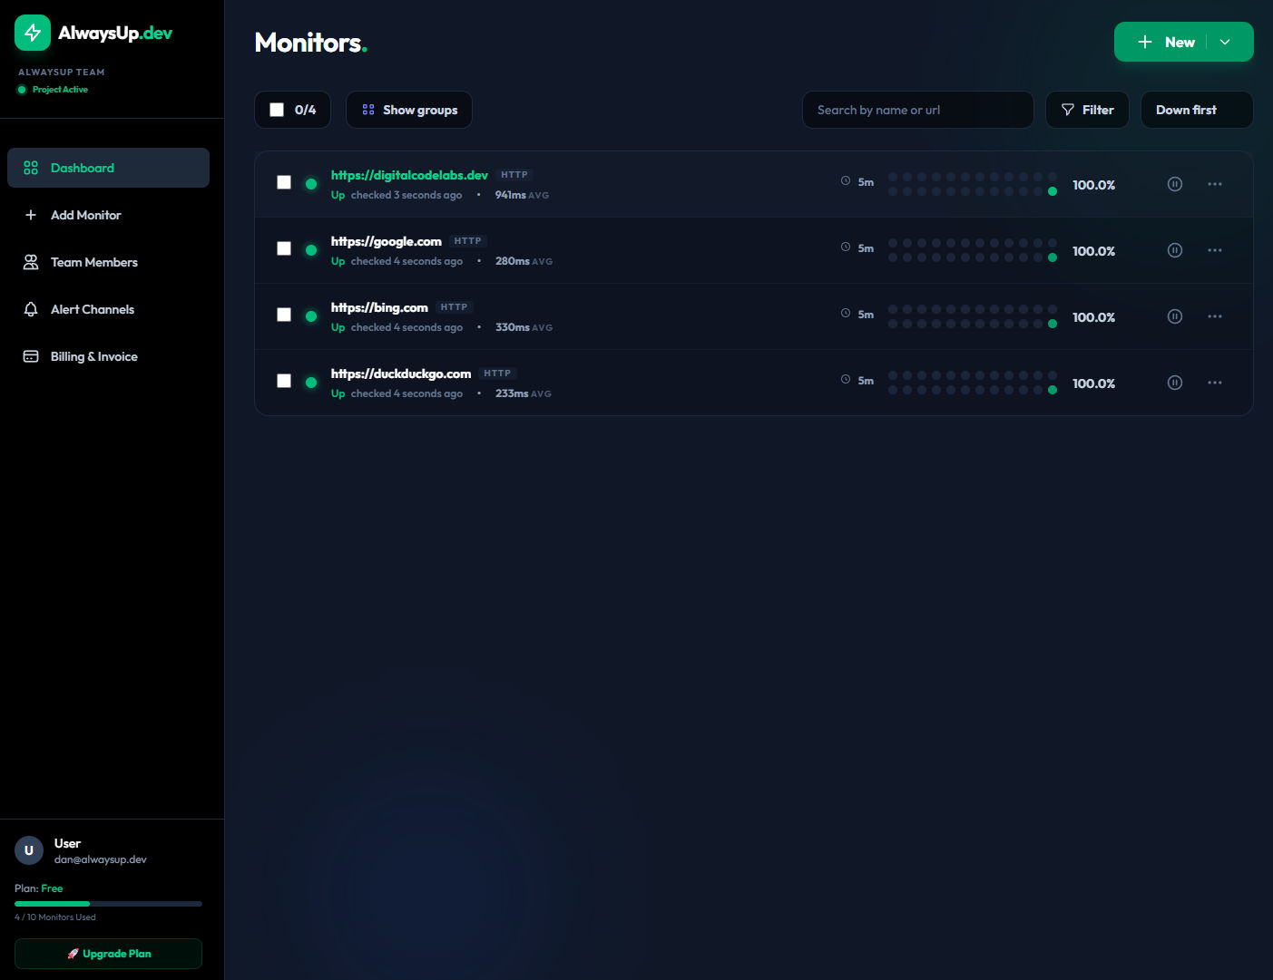1273x980 pixels.
Task: Click green status dot for duckduckgo.com
Action: tap(311, 383)
